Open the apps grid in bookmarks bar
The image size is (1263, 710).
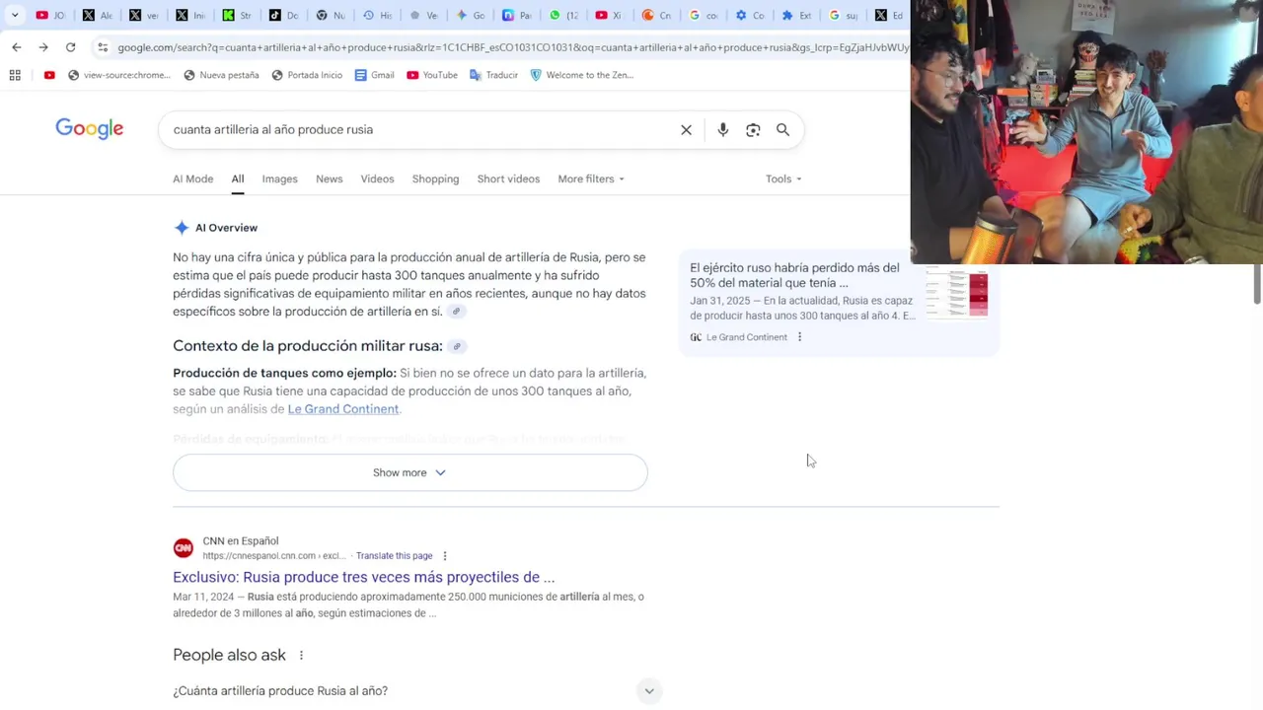point(15,75)
